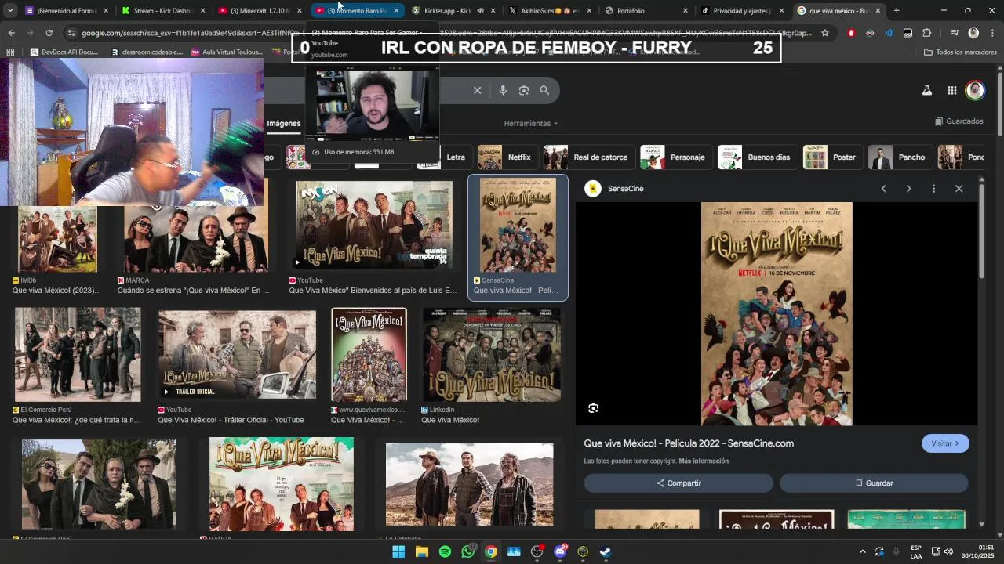Open a new browser tab
The width and height of the screenshot is (1004, 564).
click(x=897, y=11)
